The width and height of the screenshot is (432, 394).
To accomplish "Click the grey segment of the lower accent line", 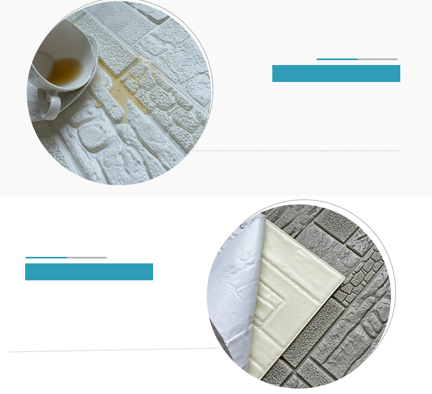I will [86, 258].
